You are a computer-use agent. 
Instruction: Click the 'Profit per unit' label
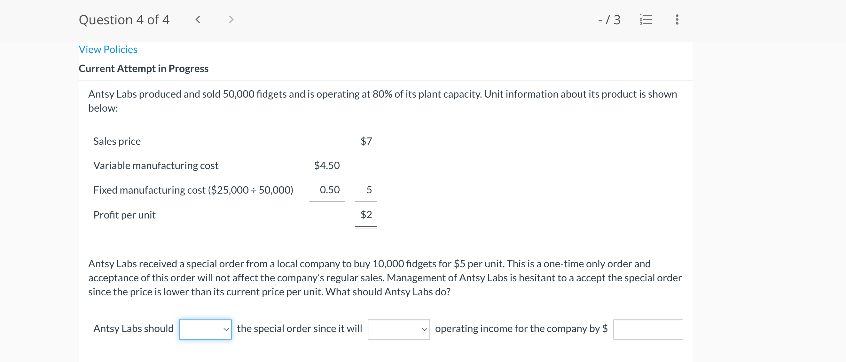(124, 215)
